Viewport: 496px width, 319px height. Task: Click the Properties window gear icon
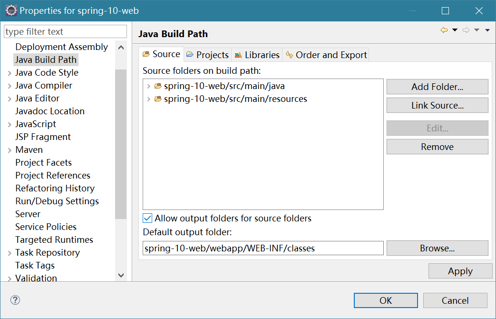[x=10, y=10]
